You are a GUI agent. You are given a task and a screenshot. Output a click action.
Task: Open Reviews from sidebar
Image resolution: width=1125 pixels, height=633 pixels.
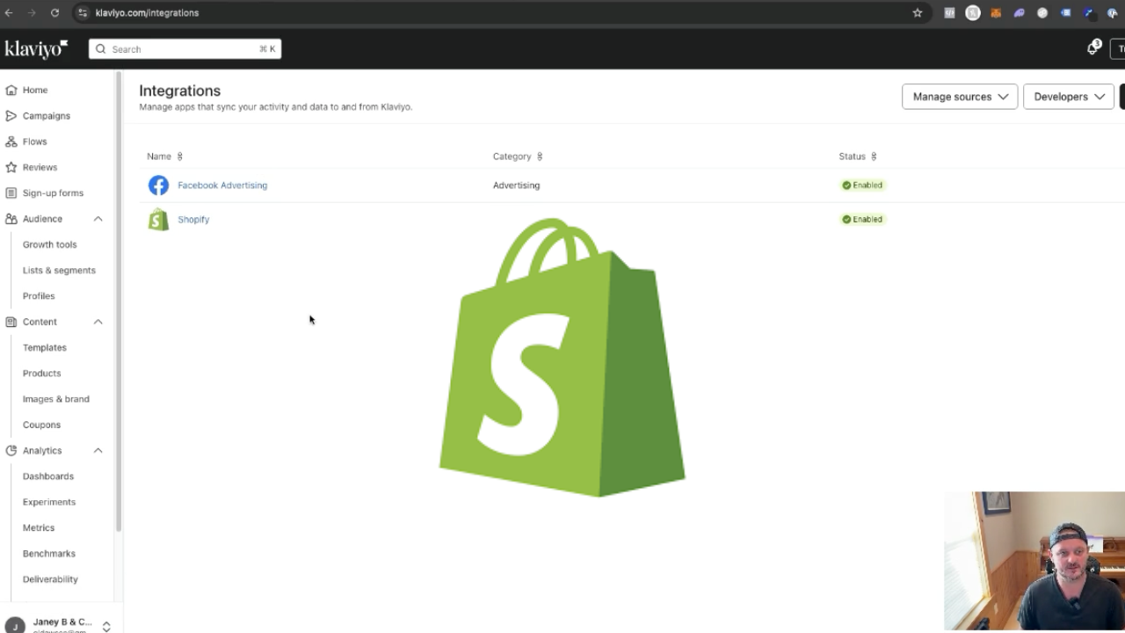(40, 167)
